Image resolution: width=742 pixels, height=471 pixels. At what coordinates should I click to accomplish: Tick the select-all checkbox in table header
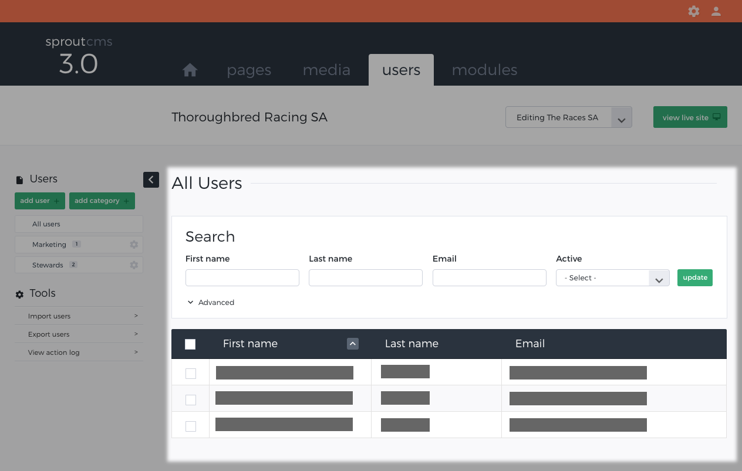(x=190, y=344)
